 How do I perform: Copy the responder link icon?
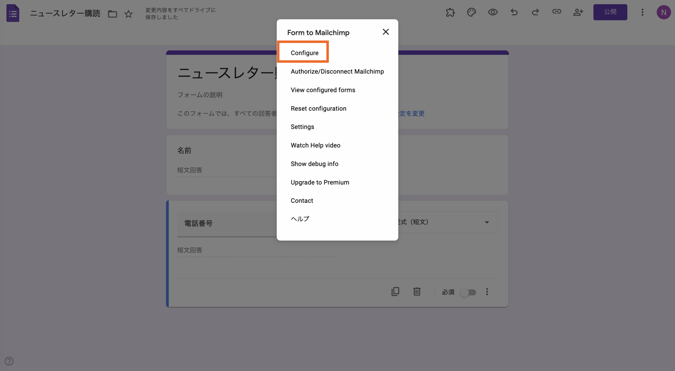pyautogui.click(x=557, y=12)
